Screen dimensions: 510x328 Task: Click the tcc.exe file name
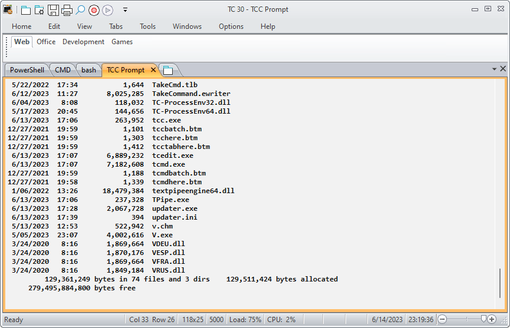click(166, 120)
